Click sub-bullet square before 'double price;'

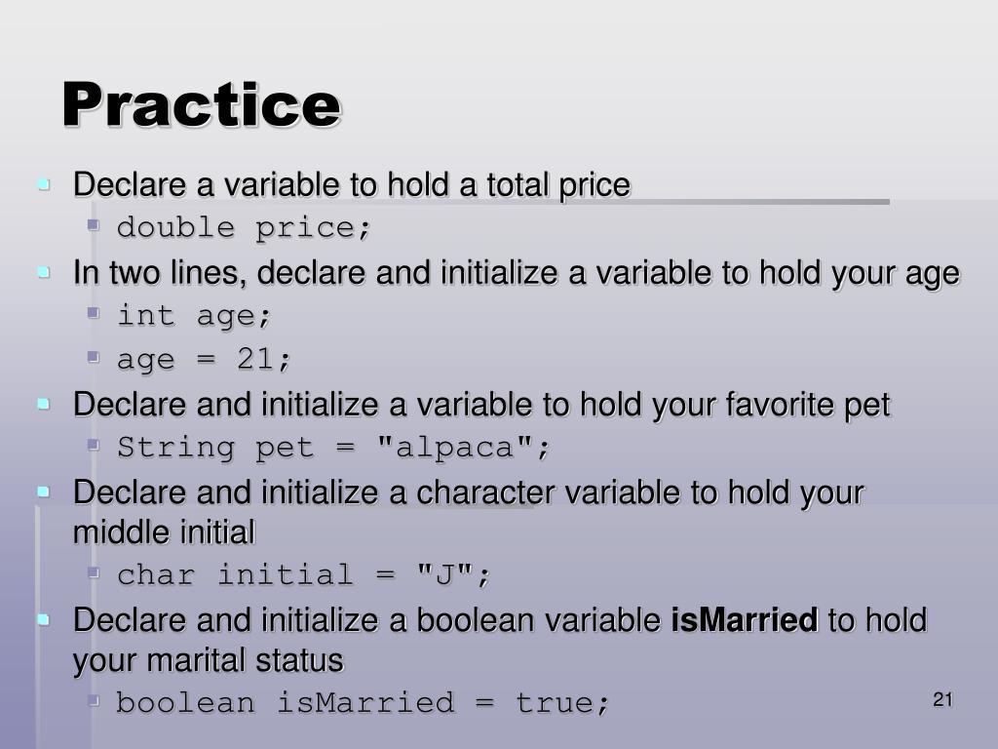point(94,224)
